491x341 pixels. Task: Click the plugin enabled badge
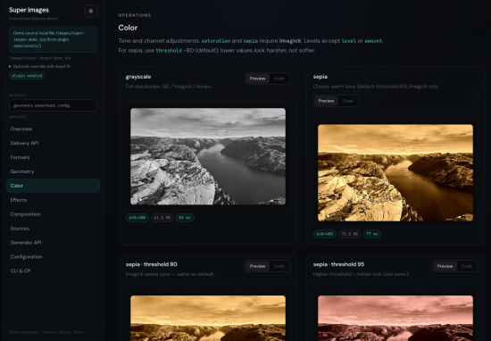(x=28, y=76)
